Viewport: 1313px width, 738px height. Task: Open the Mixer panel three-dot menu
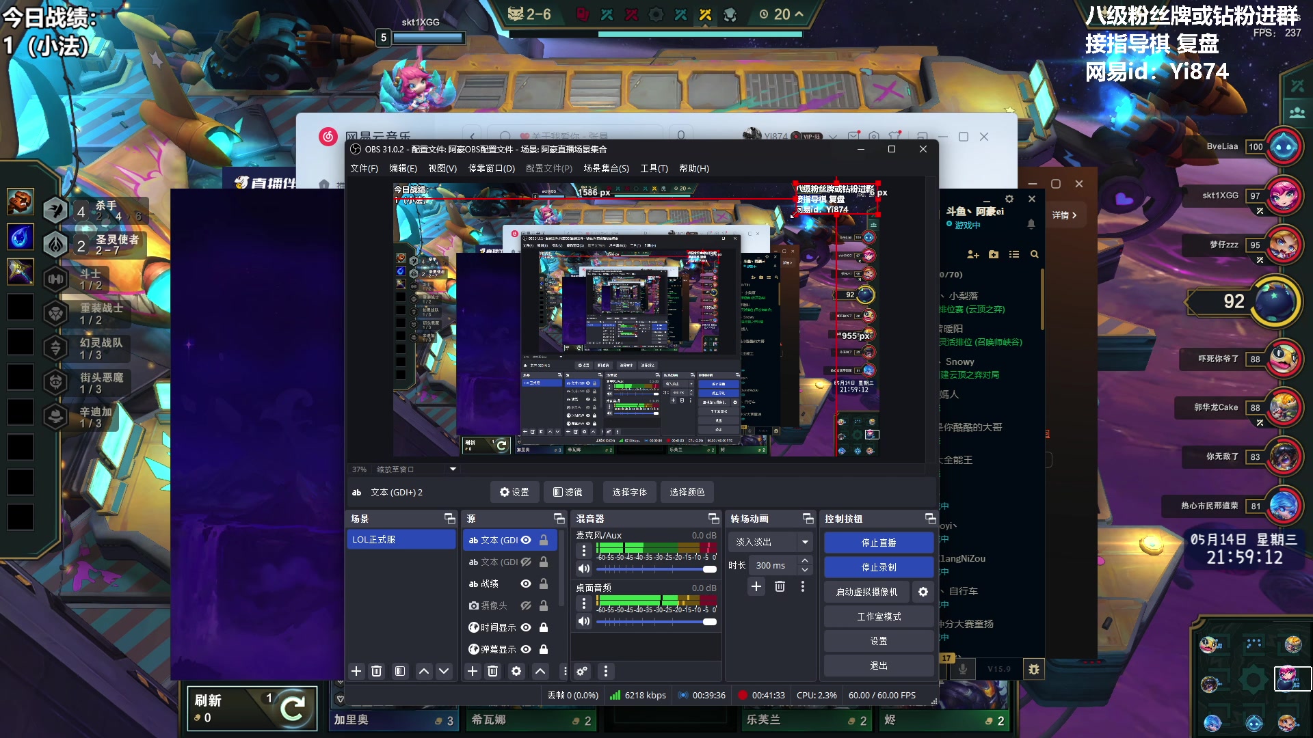coord(605,671)
